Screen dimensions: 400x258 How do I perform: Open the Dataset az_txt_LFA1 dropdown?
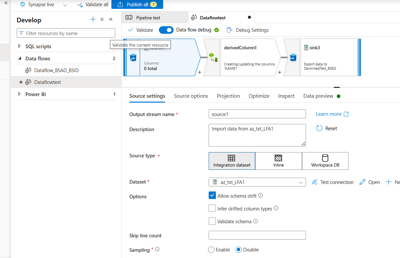click(x=257, y=182)
